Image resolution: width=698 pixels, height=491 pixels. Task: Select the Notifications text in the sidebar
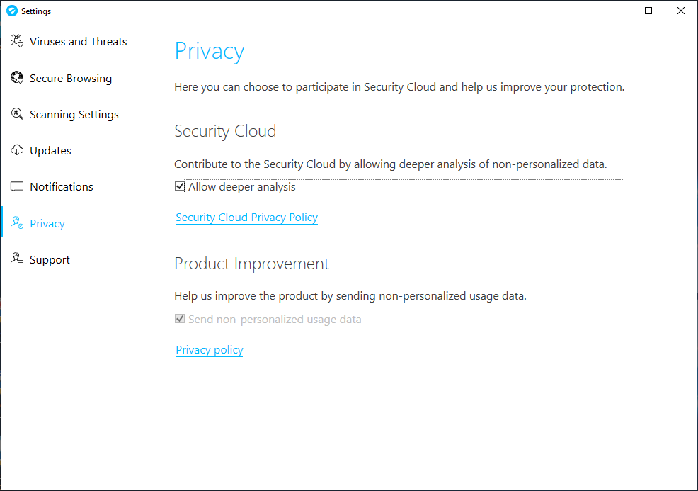61,187
